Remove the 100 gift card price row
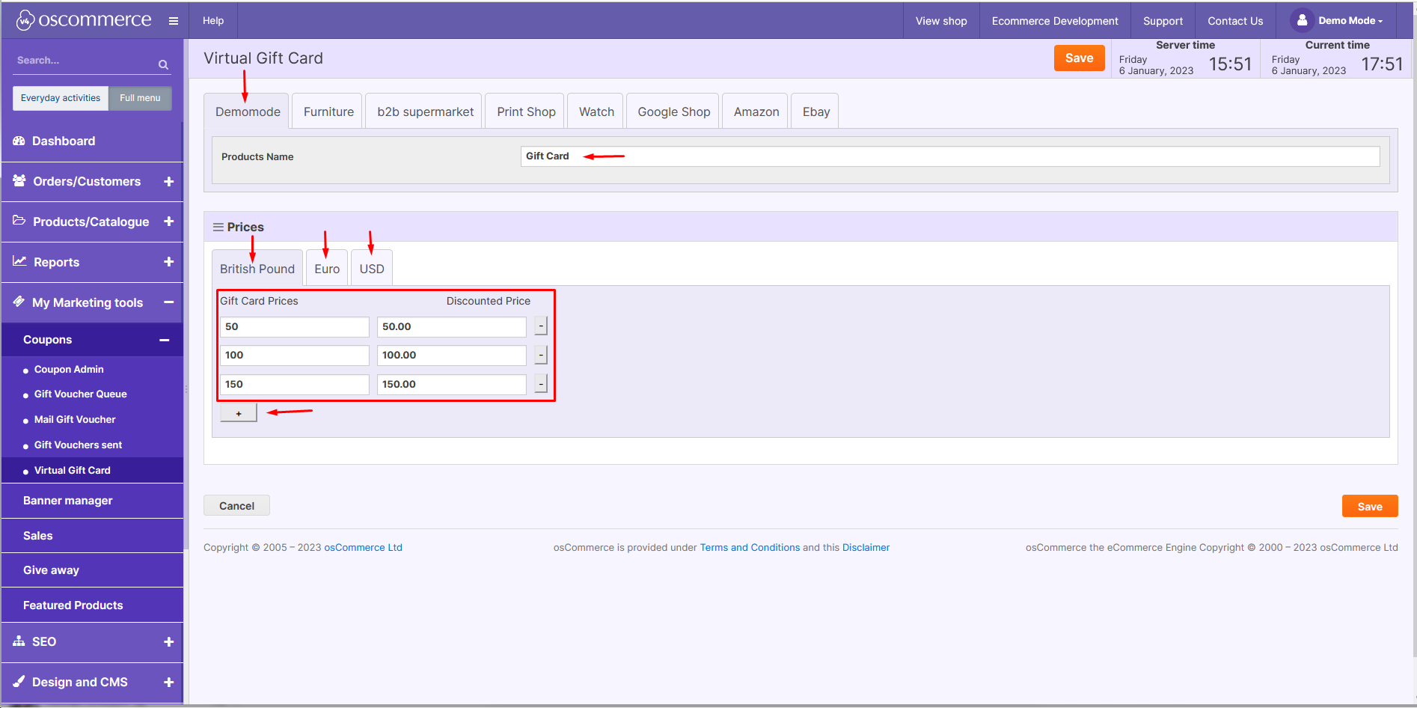The width and height of the screenshot is (1417, 708). (541, 355)
